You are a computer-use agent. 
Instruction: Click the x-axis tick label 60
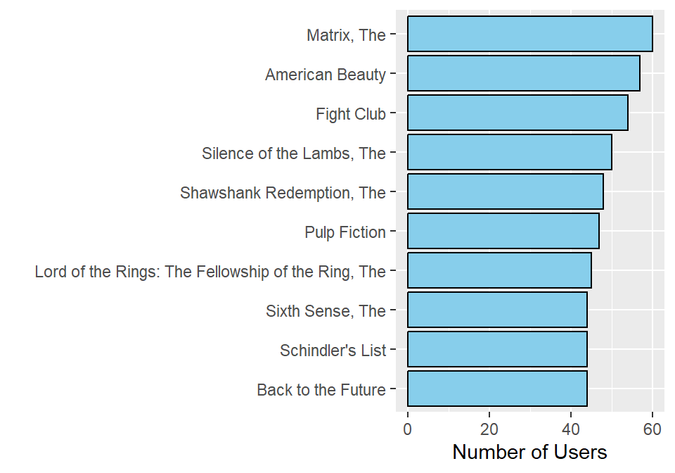click(652, 427)
